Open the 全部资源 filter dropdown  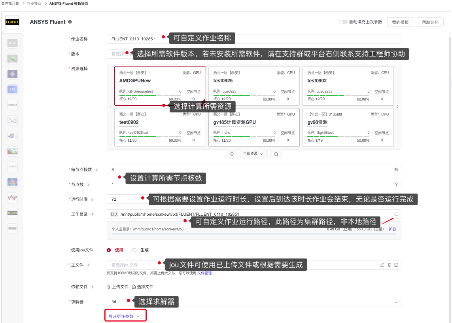click(254, 154)
